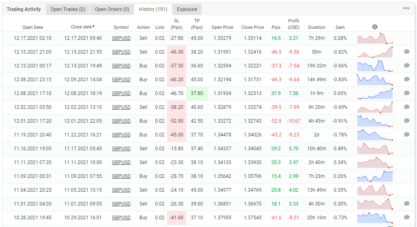Viewport: 417px width, 227px height.
Task: Click the info icon in table header
Action: pyautogui.click(x=375, y=27)
